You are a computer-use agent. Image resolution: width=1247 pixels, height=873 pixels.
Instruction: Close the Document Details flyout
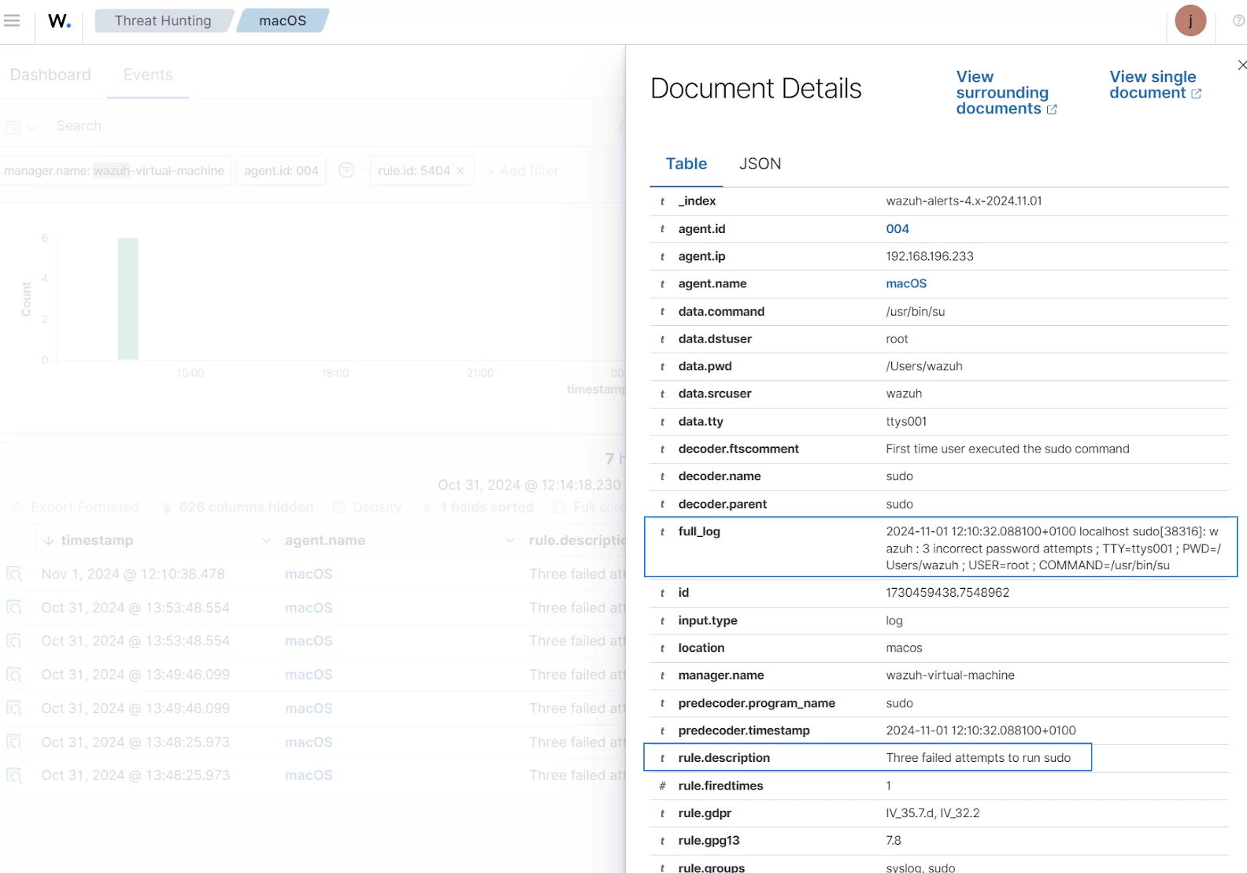point(1241,65)
